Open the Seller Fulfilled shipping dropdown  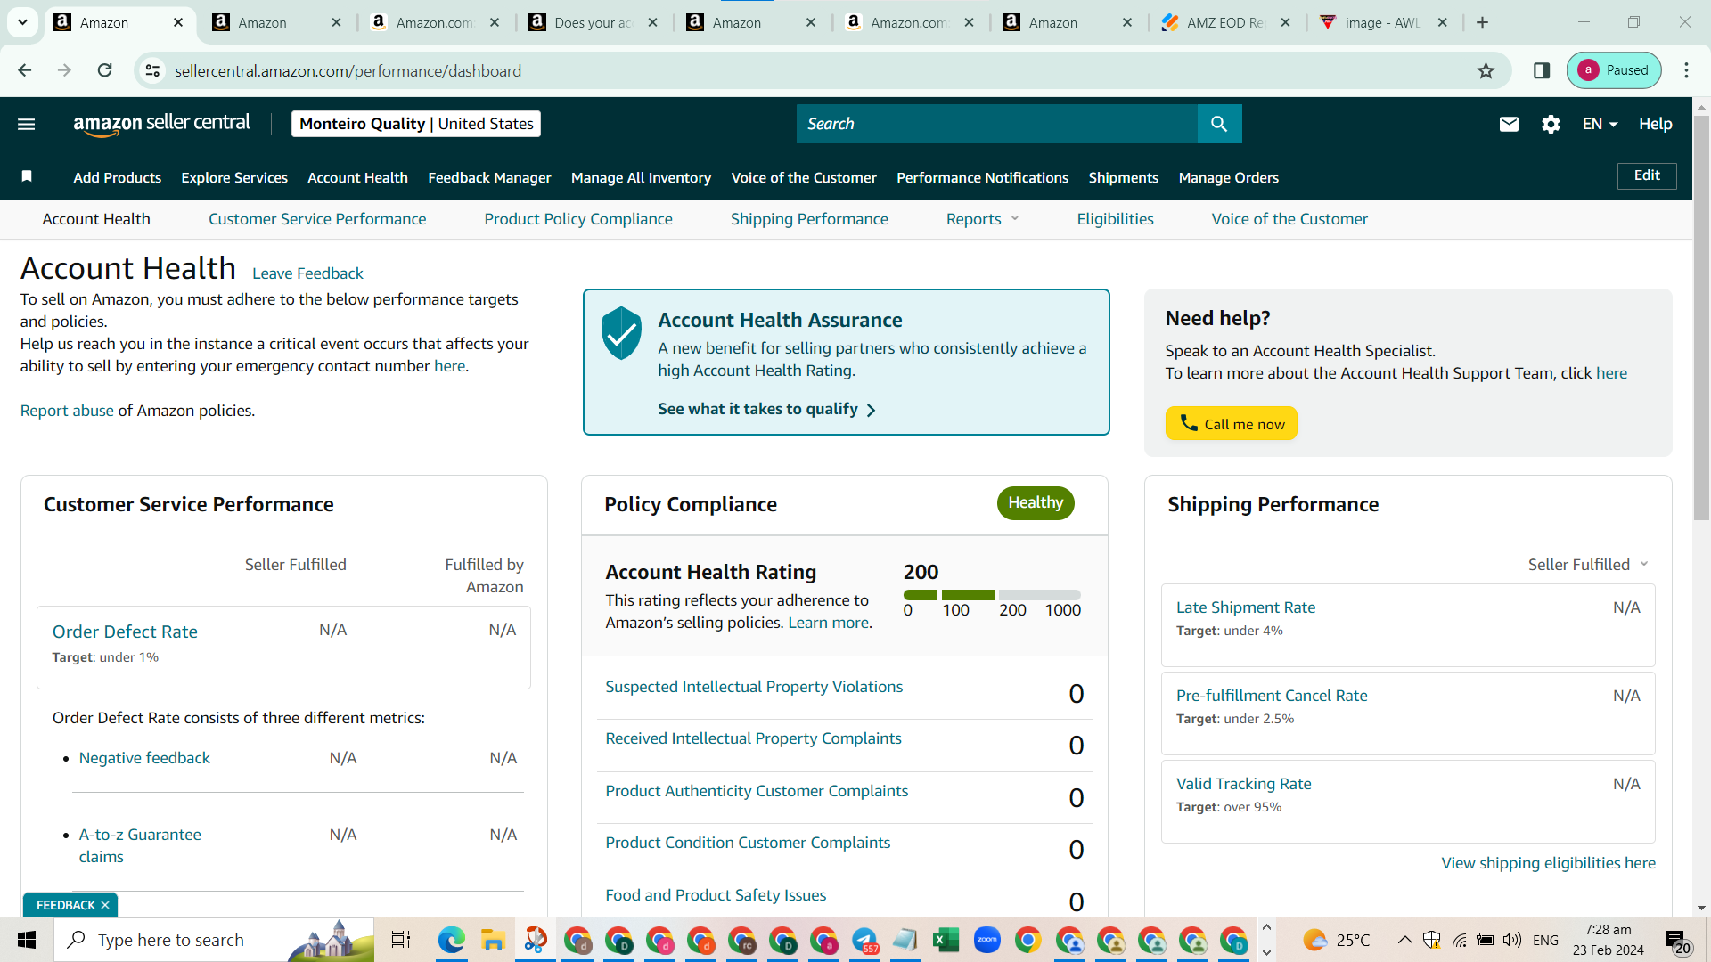click(x=1588, y=565)
